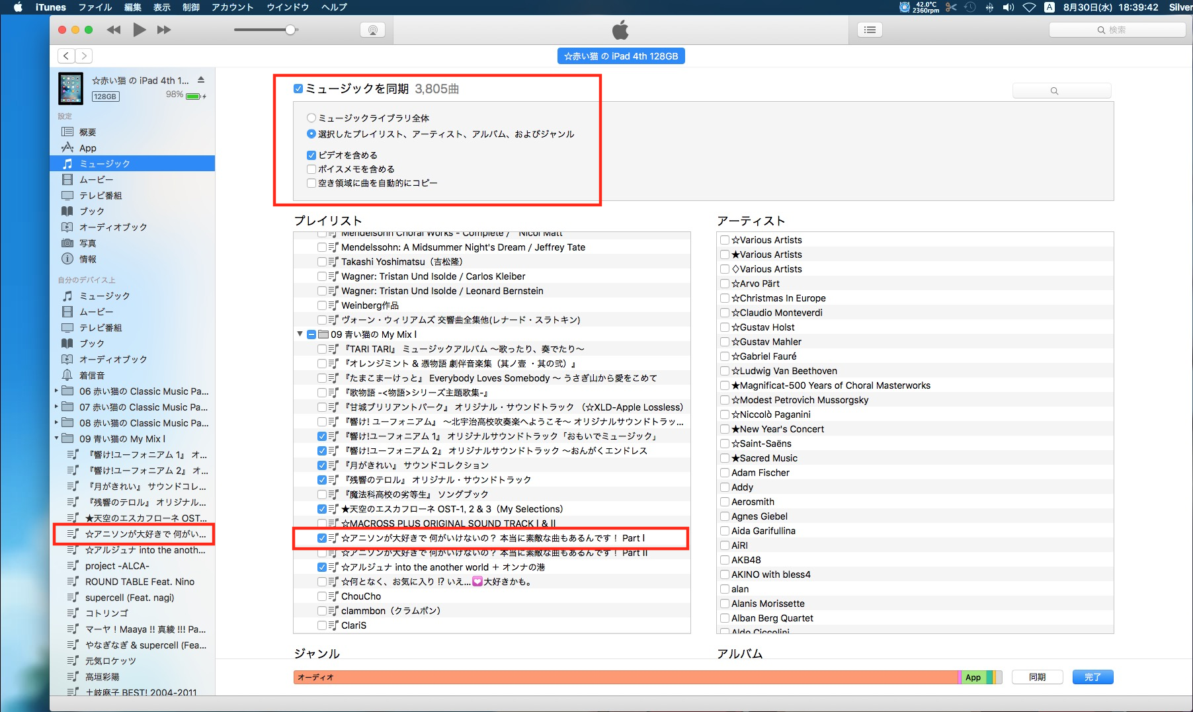The width and height of the screenshot is (1193, 712).
Task: Open ムービー under 自分のデバイス上
Action: pyautogui.click(x=97, y=312)
